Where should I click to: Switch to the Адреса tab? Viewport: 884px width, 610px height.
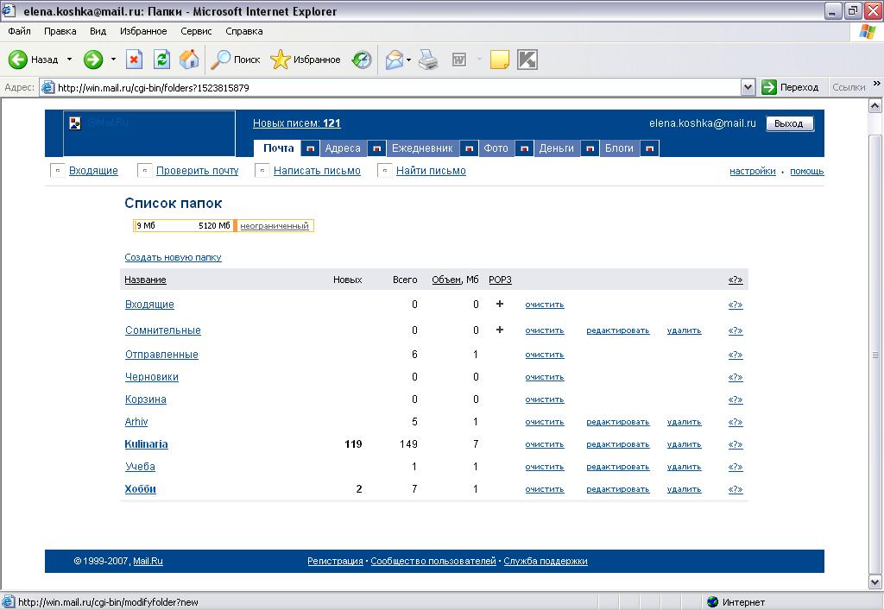coord(343,148)
